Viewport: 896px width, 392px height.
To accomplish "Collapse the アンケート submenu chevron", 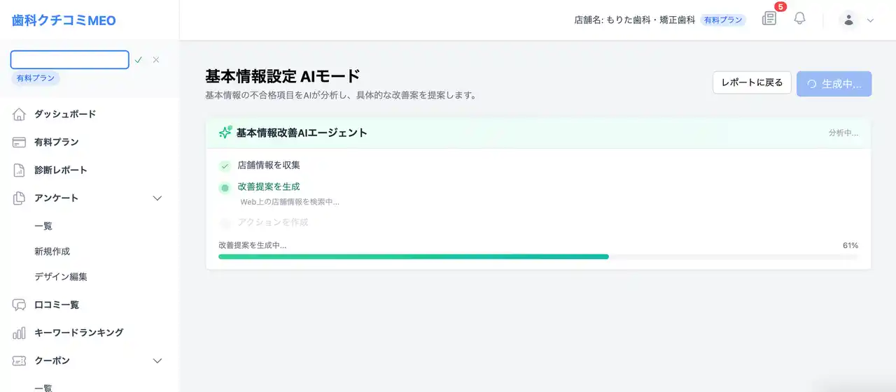I will tap(157, 198).
